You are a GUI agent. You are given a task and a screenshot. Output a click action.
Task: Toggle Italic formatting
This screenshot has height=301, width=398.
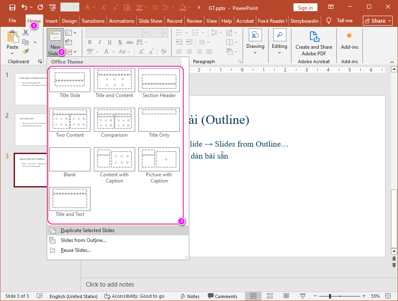(x=100, y=42)
